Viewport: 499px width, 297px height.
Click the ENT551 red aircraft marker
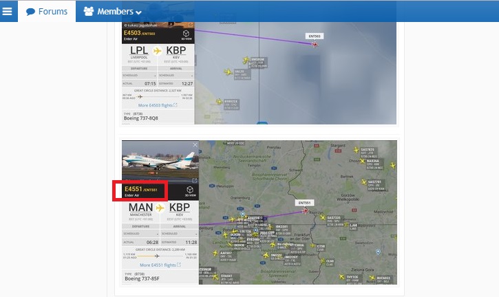click(x=305, y=210)
